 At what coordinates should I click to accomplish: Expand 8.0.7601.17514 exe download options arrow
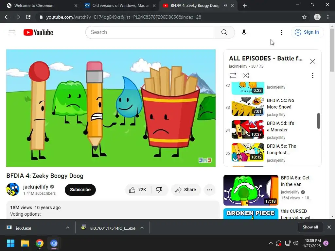tap(142, 228)
